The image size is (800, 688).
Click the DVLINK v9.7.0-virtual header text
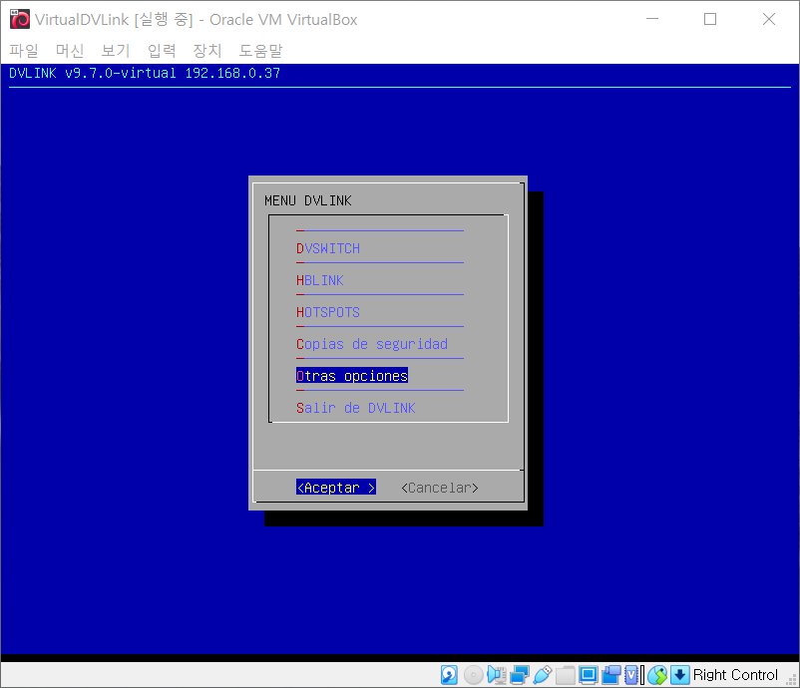[x=145, y=73]
